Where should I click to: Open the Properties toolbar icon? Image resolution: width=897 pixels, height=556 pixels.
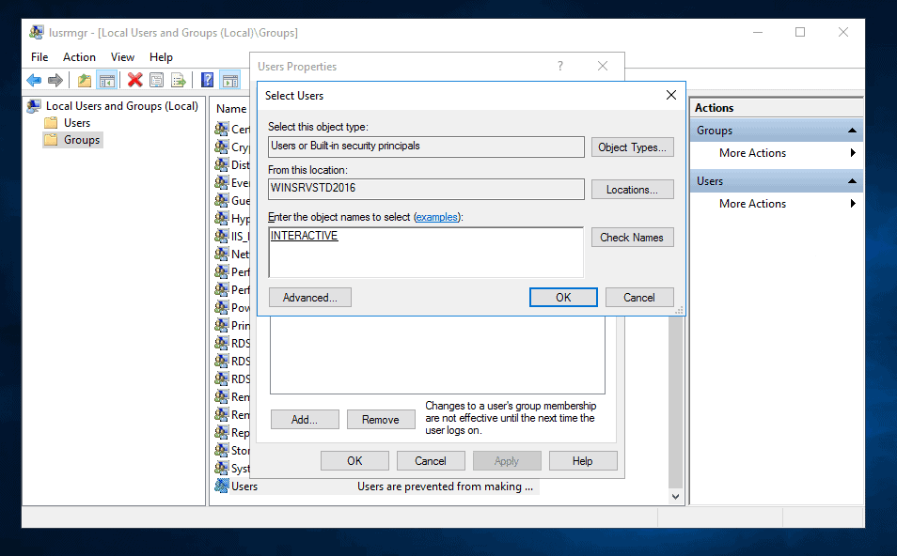pyautogui.click(x=157, y=81)
